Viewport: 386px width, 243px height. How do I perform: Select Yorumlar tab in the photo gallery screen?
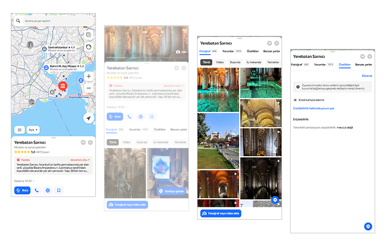[232, 51]
